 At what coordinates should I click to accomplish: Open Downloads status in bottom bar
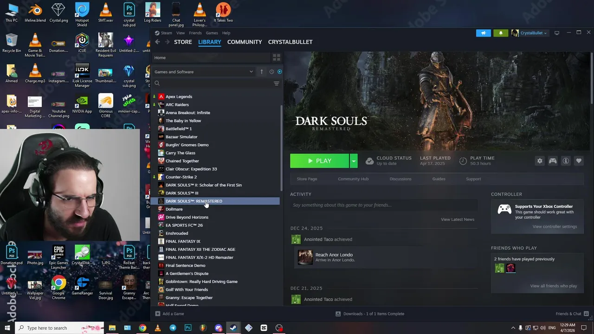(370, 314)
